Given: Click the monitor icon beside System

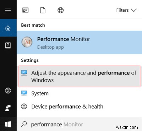Looking at the screenshot, I should 24,93.
